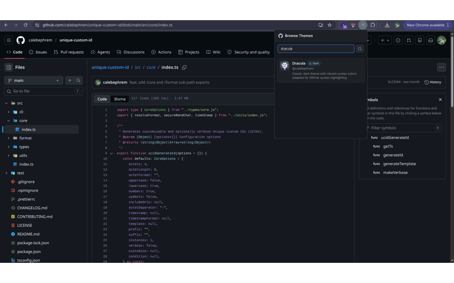Open GitHub notifications inbox
The height and width of the screenshot is (283, 454).
[x=431, y=40]
